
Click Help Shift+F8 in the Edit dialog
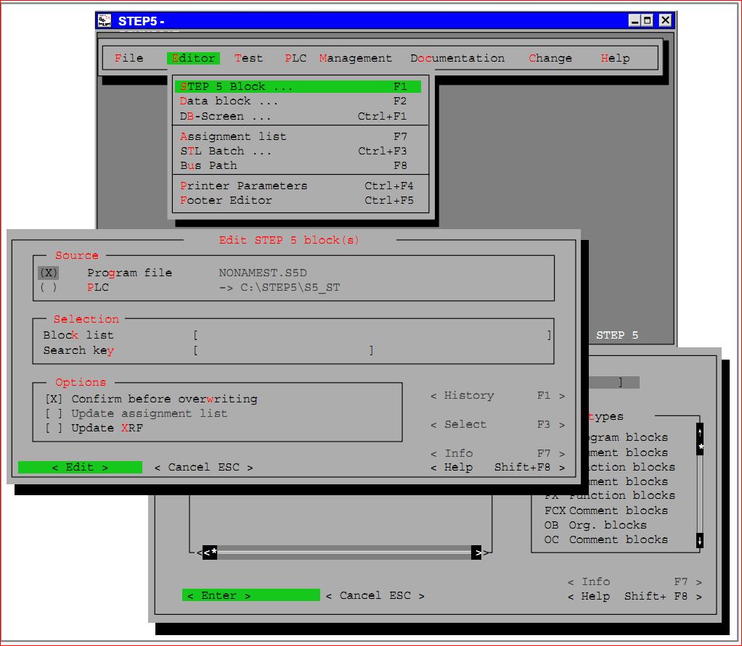pyautogui.click(x=497, y=468)
